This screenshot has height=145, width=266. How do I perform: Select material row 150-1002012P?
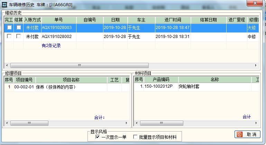click(158, 87)
